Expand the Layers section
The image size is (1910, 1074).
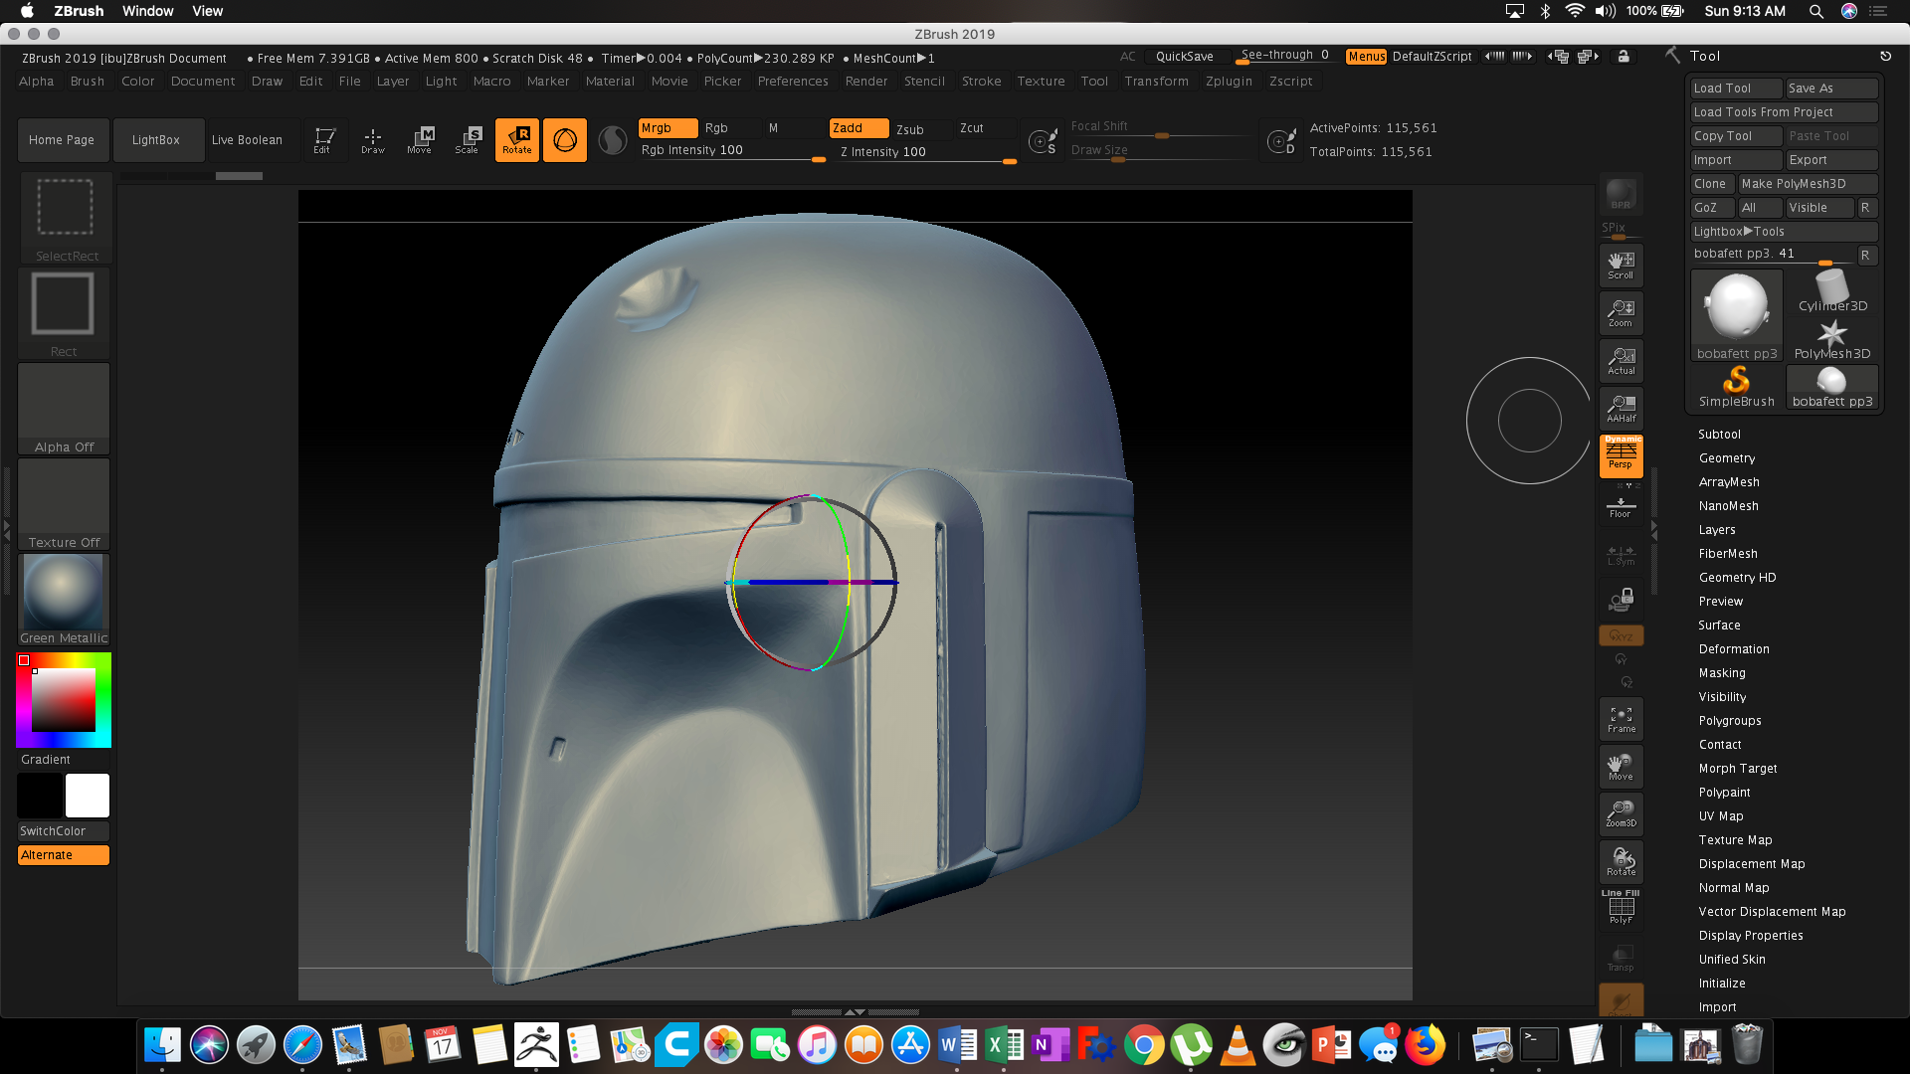(x=1717, y=530)
